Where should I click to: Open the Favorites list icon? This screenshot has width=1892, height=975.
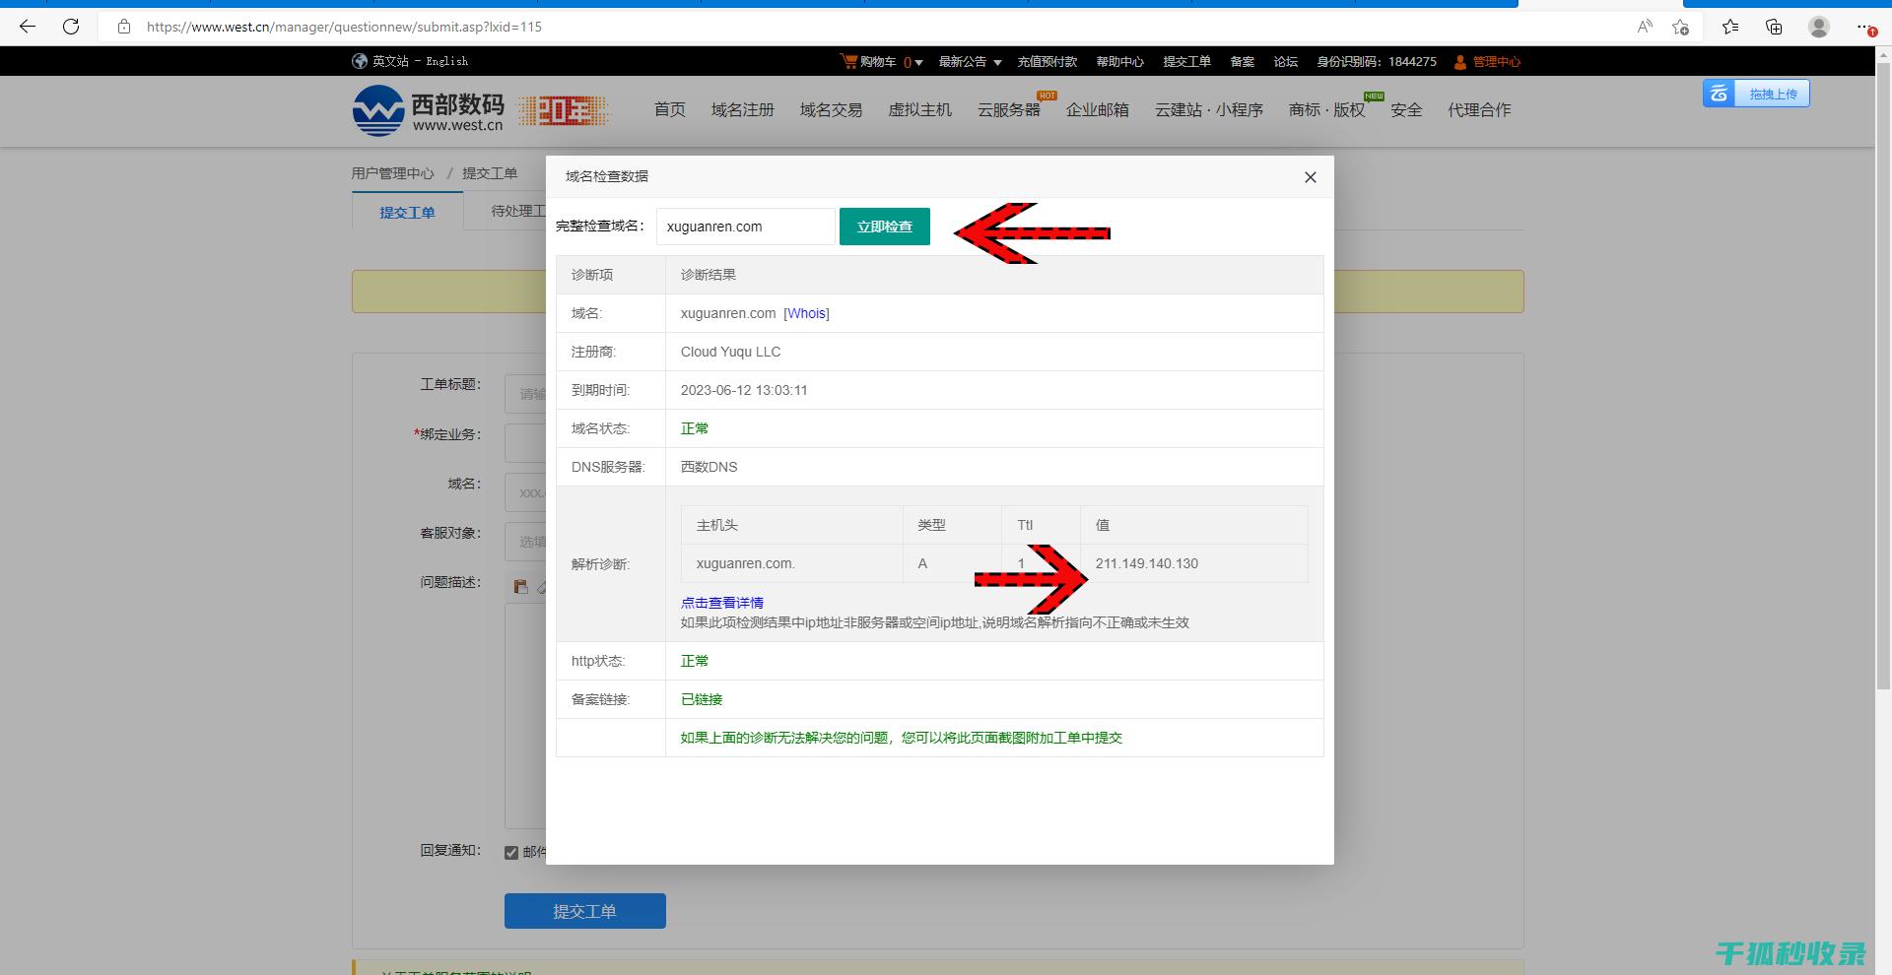tap(1730, 27)
